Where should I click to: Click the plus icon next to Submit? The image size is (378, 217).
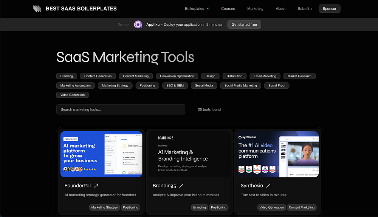point(311,9)
